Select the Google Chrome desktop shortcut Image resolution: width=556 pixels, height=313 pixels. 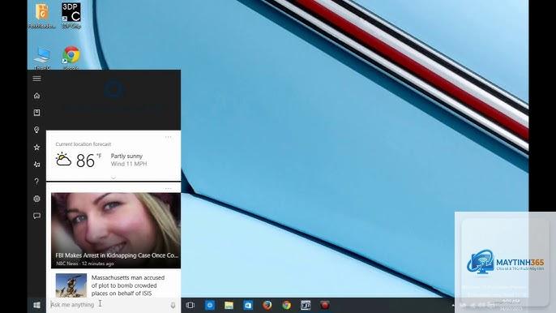(x=71, y=58)
